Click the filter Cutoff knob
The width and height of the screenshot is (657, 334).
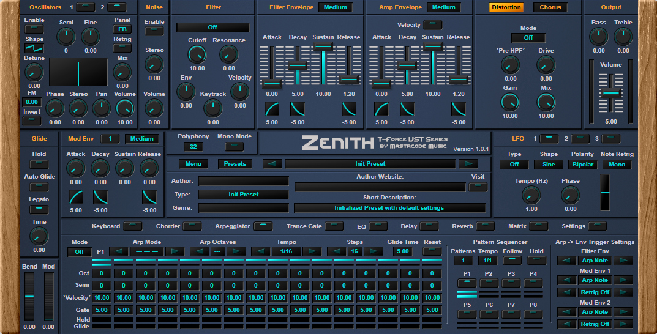tap(197, 54)
